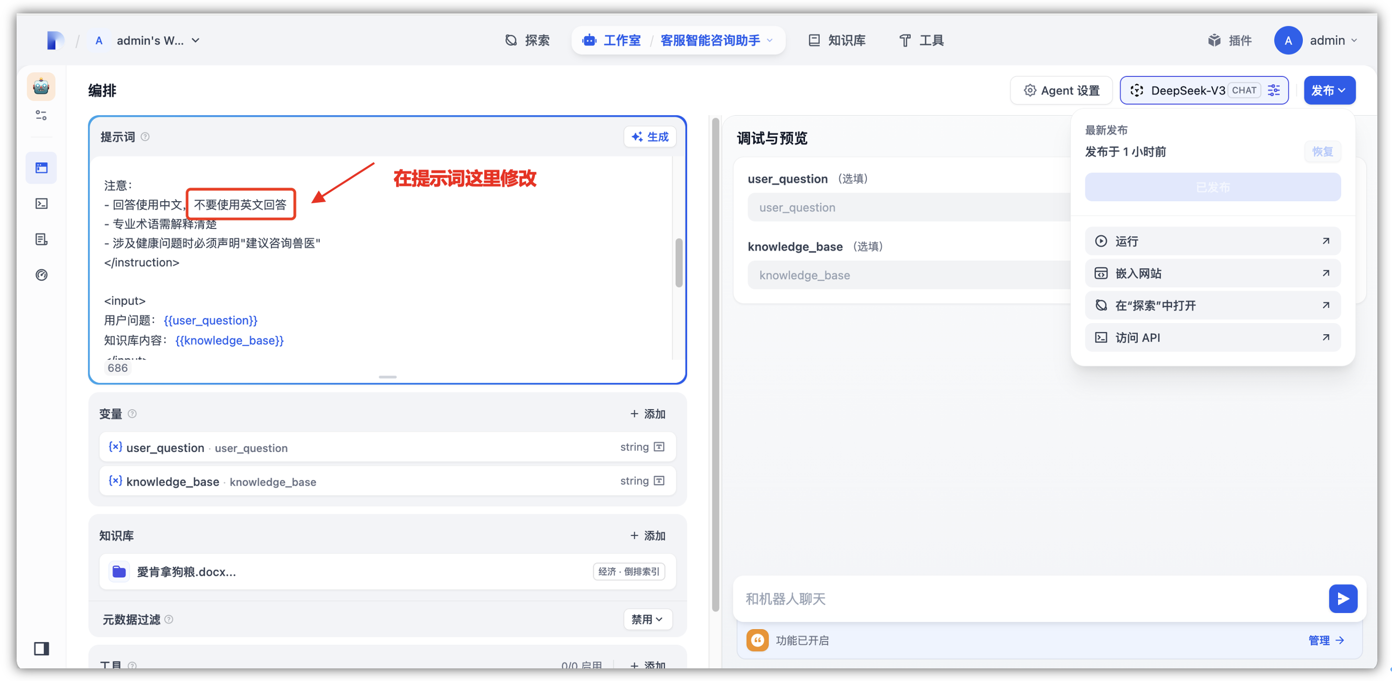Click 运行 in the publish menu
The width and height of the screenshot is (1392, 682).
tap(1126, 241)
